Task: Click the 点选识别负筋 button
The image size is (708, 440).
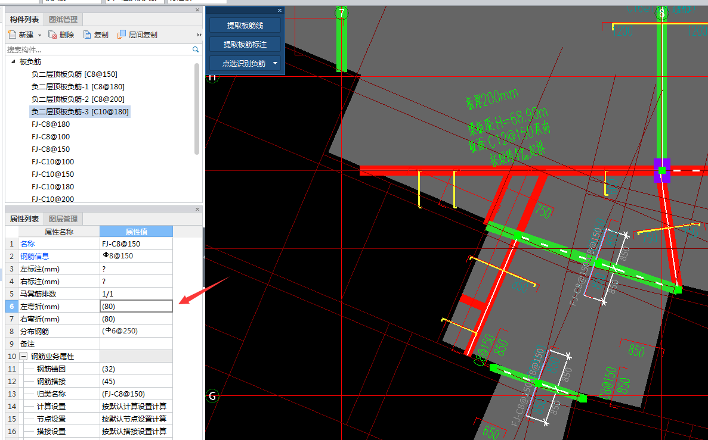Action: coord(244,63)
